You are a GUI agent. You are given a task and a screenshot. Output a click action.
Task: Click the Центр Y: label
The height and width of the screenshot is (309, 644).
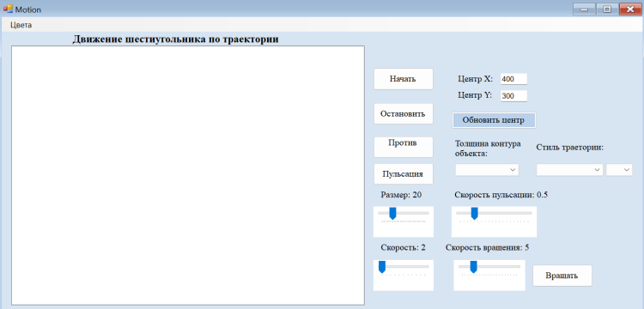tap(475, 94)
